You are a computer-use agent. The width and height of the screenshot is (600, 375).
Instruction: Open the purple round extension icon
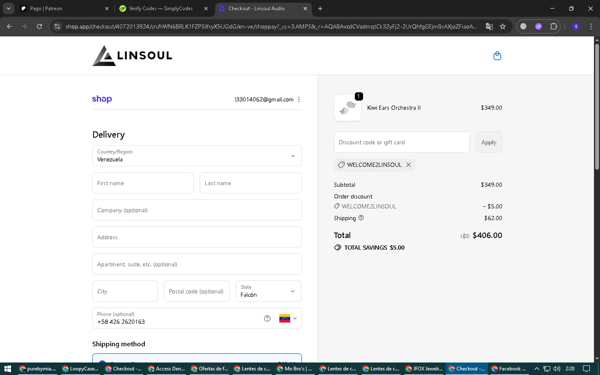point(538,26)
